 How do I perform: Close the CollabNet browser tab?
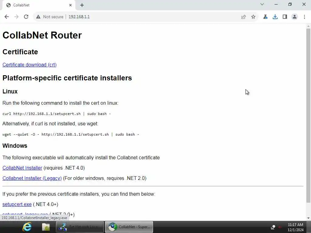tap(70, 5)
